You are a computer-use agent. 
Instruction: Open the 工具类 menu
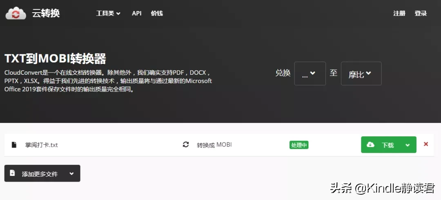tap(108, 13)
